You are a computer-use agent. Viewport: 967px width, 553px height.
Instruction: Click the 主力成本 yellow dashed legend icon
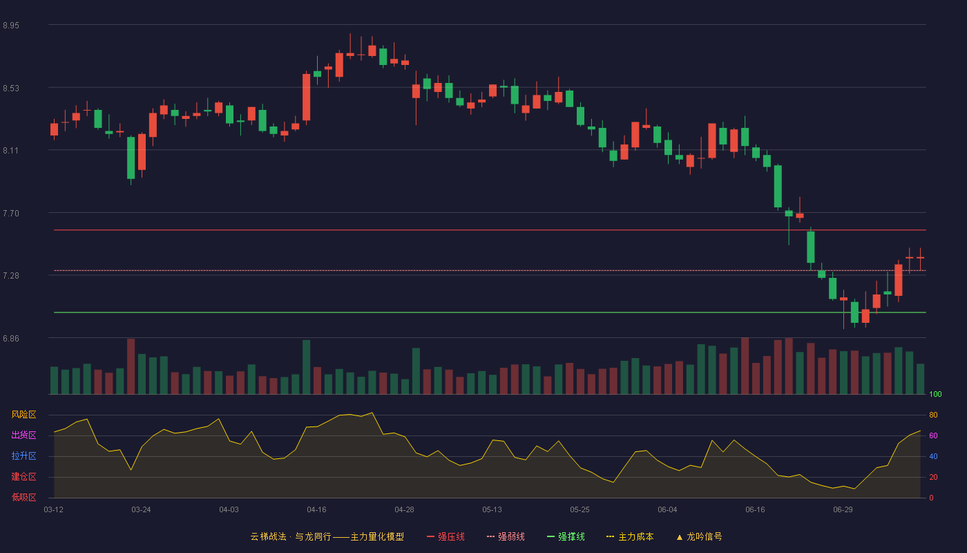click(611, 536)
